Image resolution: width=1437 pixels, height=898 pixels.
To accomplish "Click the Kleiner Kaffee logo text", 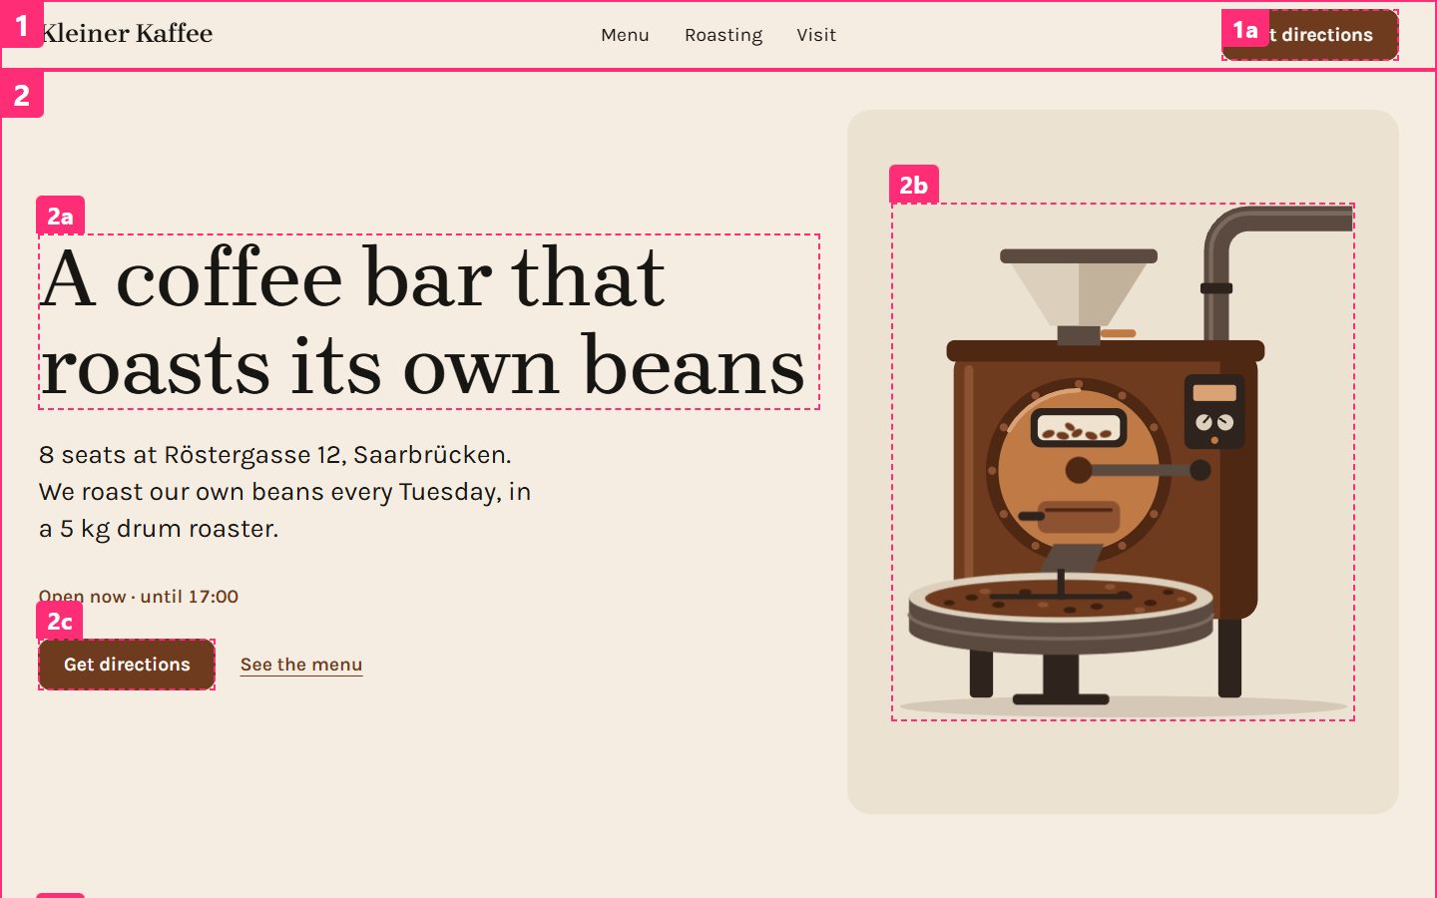I will coord(126,34).
